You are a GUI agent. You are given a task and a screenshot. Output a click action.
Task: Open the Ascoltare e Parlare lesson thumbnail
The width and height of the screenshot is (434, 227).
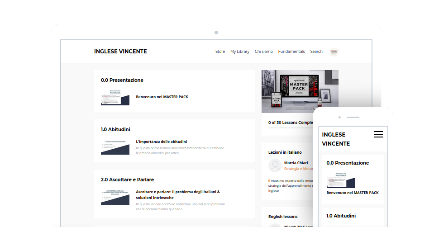115,197
